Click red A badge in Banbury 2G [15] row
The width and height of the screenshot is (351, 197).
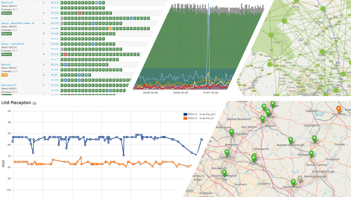(79, 13)
